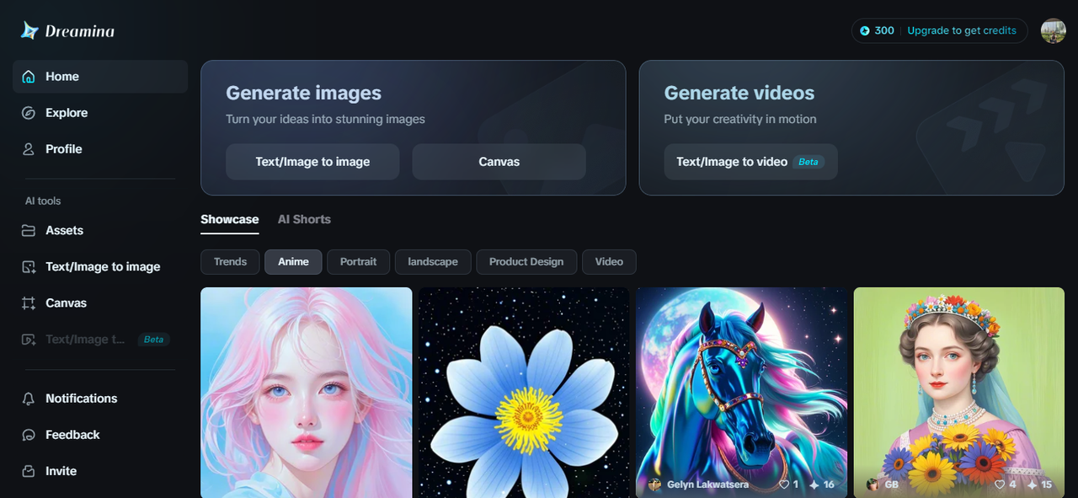The image size is (1078, 498).
Task: Click the Notifications bell icon
Action: pyautogui.click(x=29, y=399)
